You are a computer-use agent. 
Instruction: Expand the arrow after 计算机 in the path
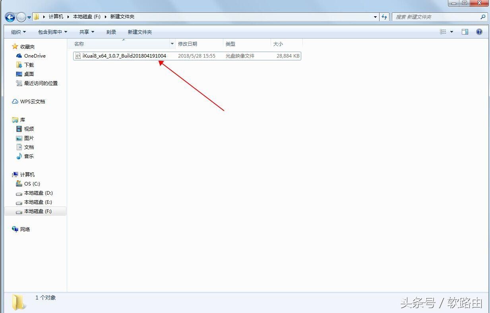click(68, 17)
